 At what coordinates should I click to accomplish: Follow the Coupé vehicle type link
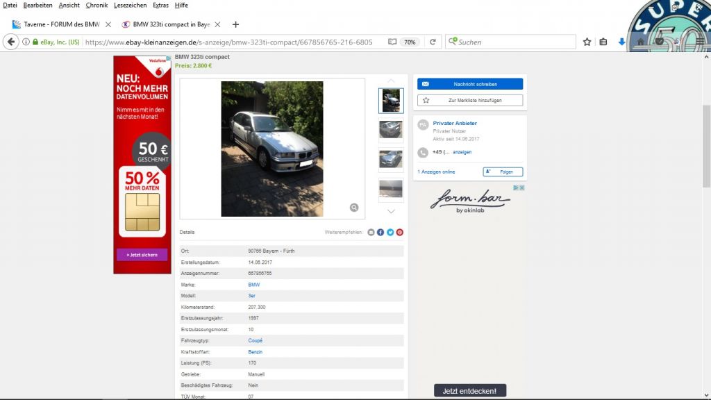[x=256, y=340]
